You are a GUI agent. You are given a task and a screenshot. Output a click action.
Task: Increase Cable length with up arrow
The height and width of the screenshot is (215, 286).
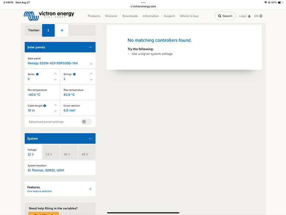tap(55, 105)
